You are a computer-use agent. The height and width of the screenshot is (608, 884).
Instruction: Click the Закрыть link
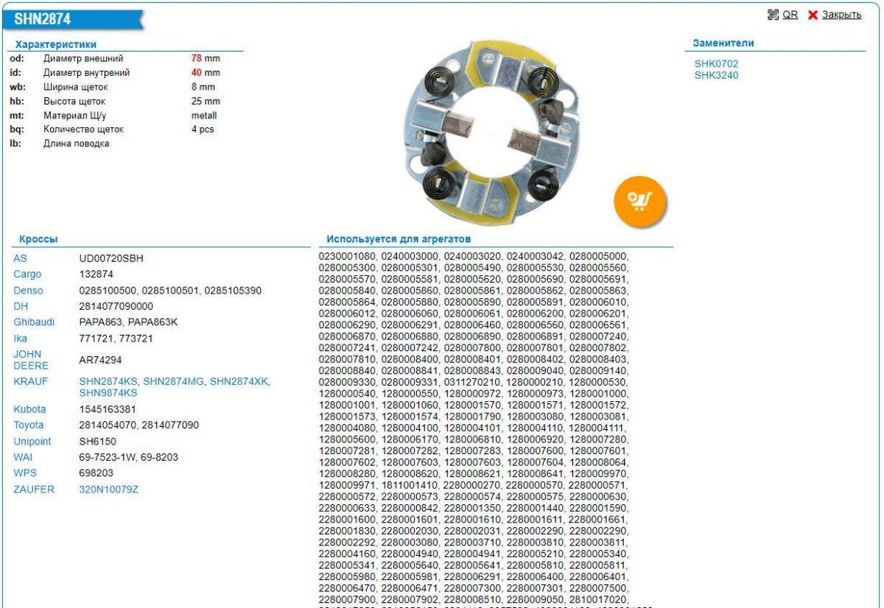pos(841,15)
